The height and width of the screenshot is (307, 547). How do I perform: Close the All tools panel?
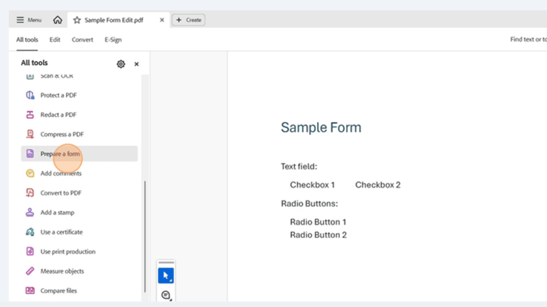[x=136, y=64]
